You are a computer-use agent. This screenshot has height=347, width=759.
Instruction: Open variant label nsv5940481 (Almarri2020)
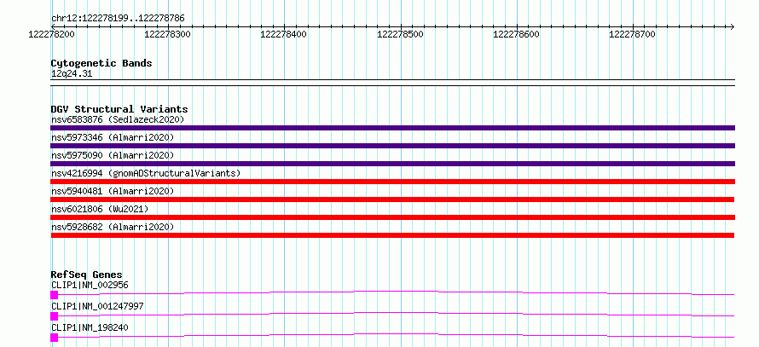coord(113,191)
